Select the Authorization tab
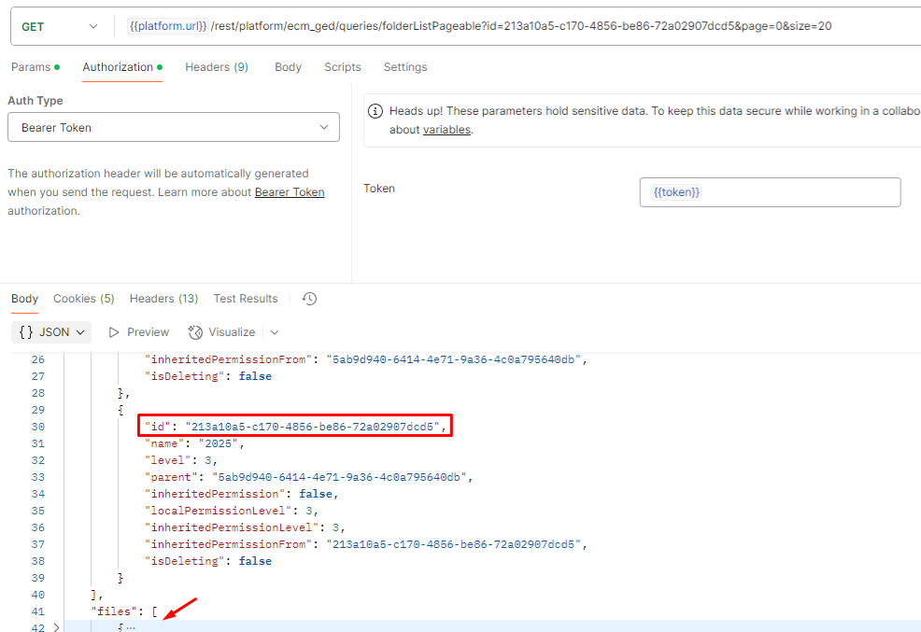921x632 pixels. (122, 67)
